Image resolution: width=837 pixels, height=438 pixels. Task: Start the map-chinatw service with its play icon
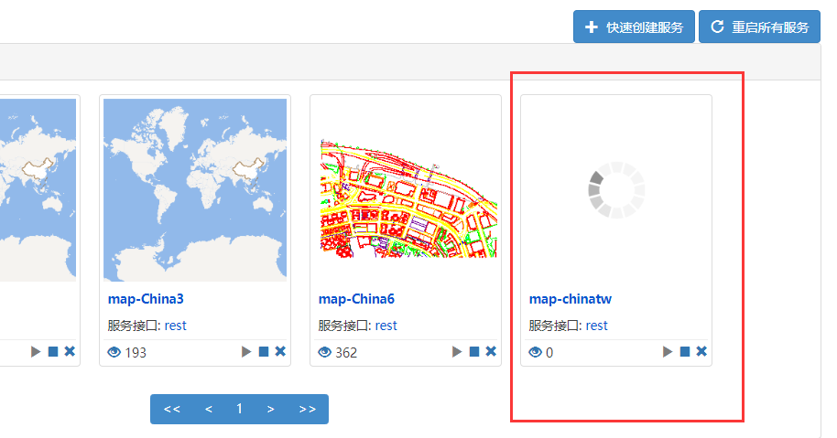coord(668,352)
